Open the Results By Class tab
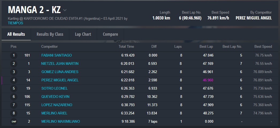The height and width of the screenshot is (128, 280). 50,34
